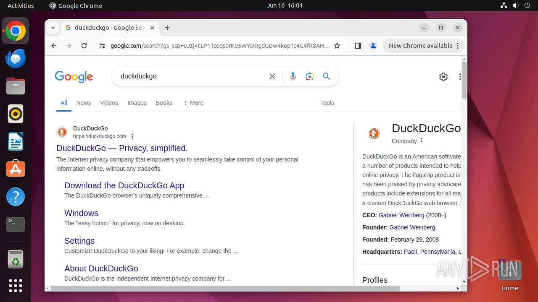Reload the current page
This screenshot has width=538, height=302.
[x=84, y=46]
